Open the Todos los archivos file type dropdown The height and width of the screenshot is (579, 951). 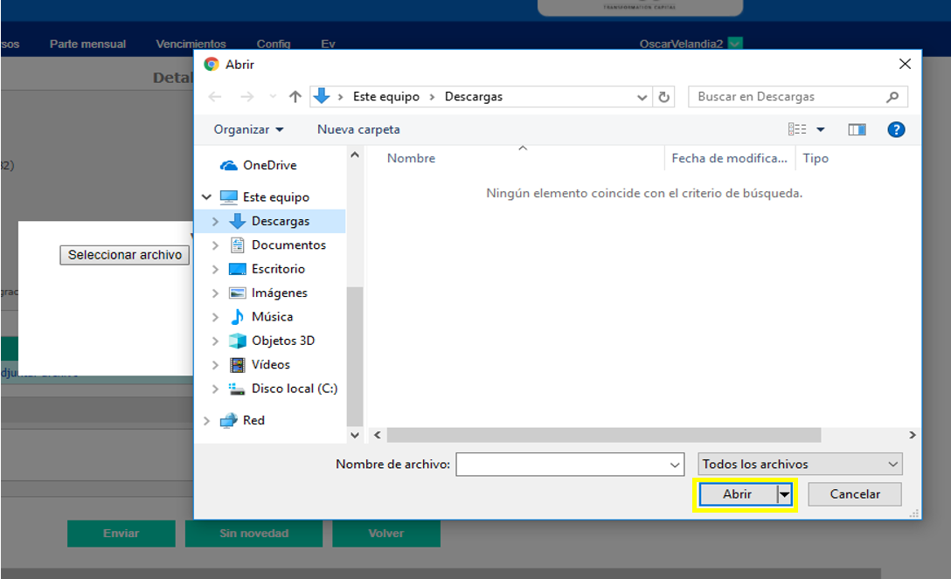pyautogui.click(x=800, y=465)
